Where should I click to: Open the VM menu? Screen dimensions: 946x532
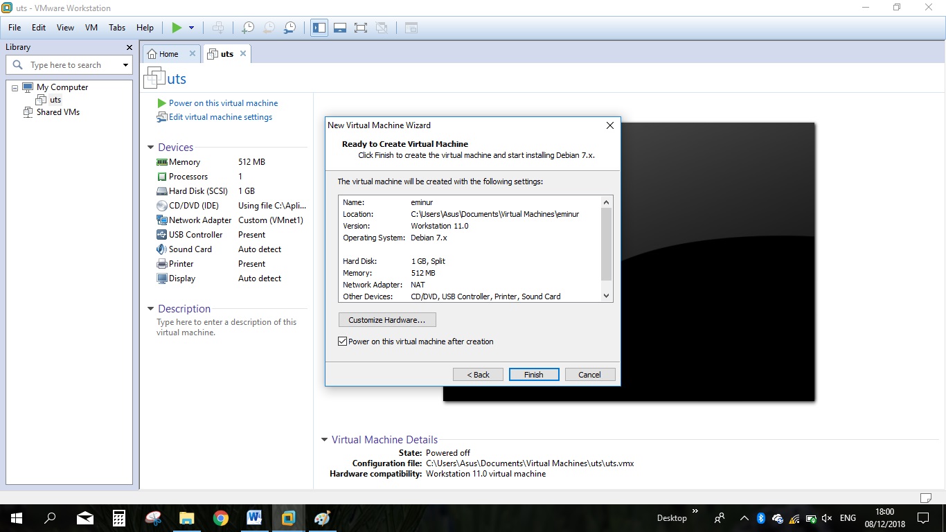(x=91, y=28)
